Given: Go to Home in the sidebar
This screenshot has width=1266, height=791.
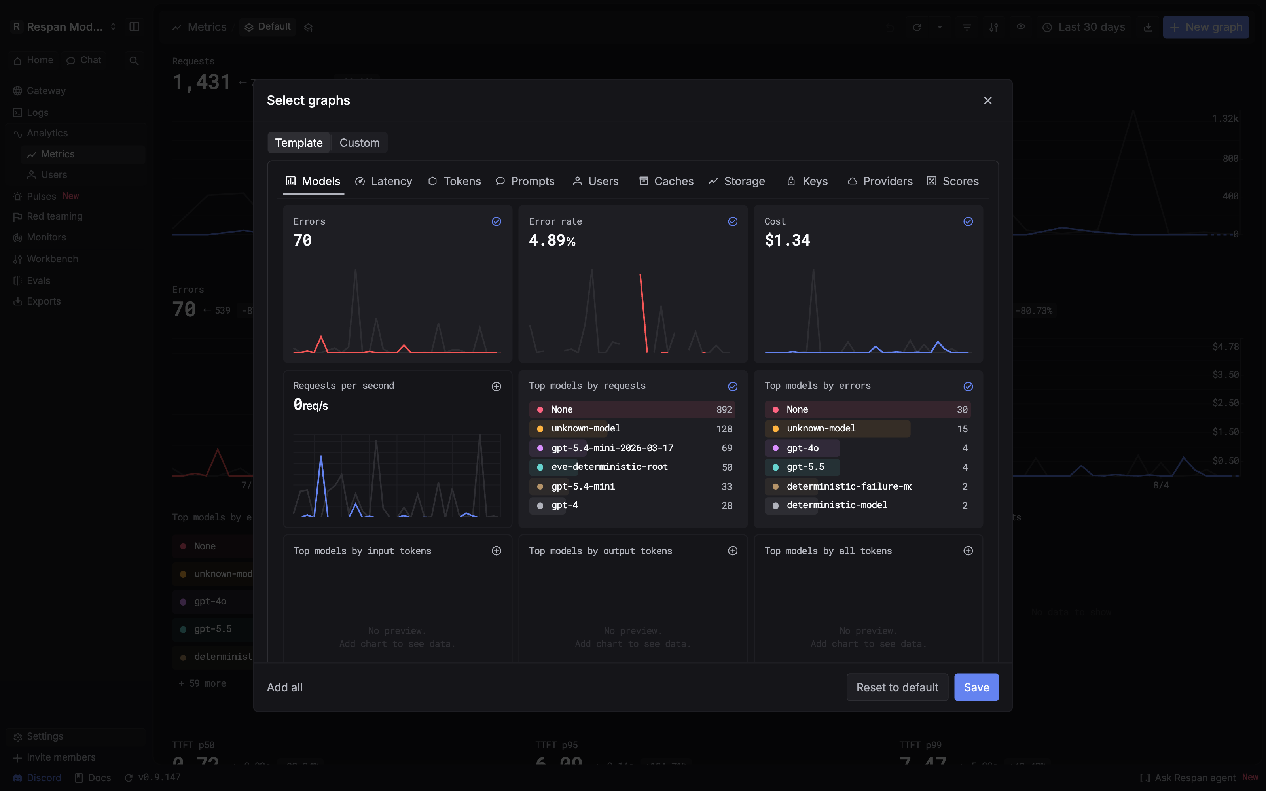Looking at the screenshot, I should point(34,60).
